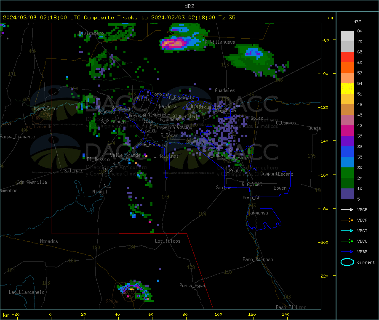The width and height of the screenshot is (379, 320).
Task: Click the Soitue map label
Action: click(x=224, y=188)
